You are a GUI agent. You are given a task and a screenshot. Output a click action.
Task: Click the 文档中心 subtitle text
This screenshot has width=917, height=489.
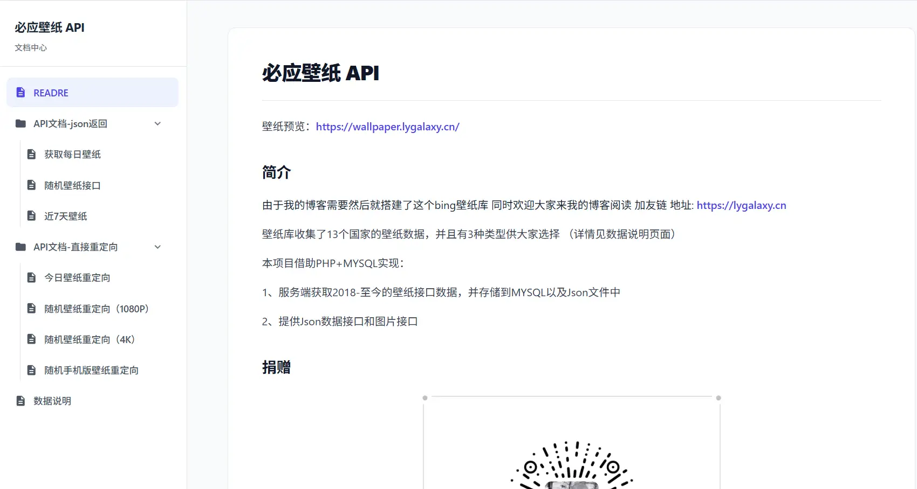[x=31, y=47]
